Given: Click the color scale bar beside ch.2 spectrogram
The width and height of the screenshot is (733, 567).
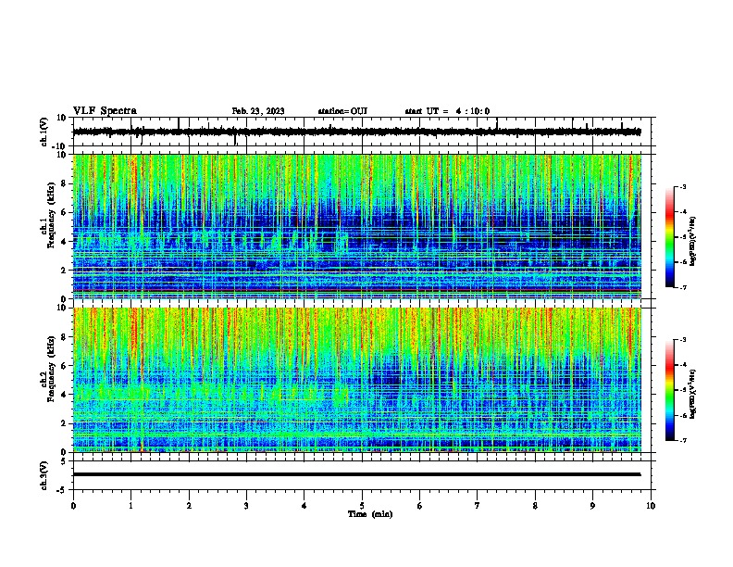Looking at the screenshot, I should pos(670,390).
